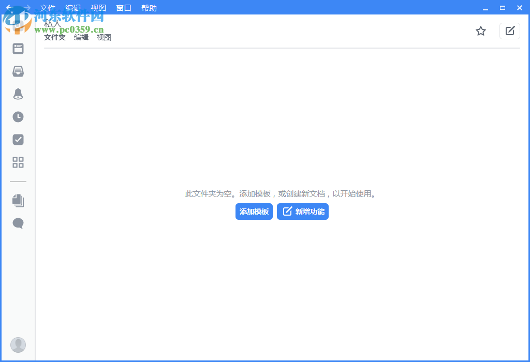Click the 添加模板 button
530x362 pixels.
pyautogui.click(x=254, y=211)
